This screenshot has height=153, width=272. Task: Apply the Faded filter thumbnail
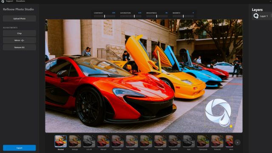tap(132, 141)
